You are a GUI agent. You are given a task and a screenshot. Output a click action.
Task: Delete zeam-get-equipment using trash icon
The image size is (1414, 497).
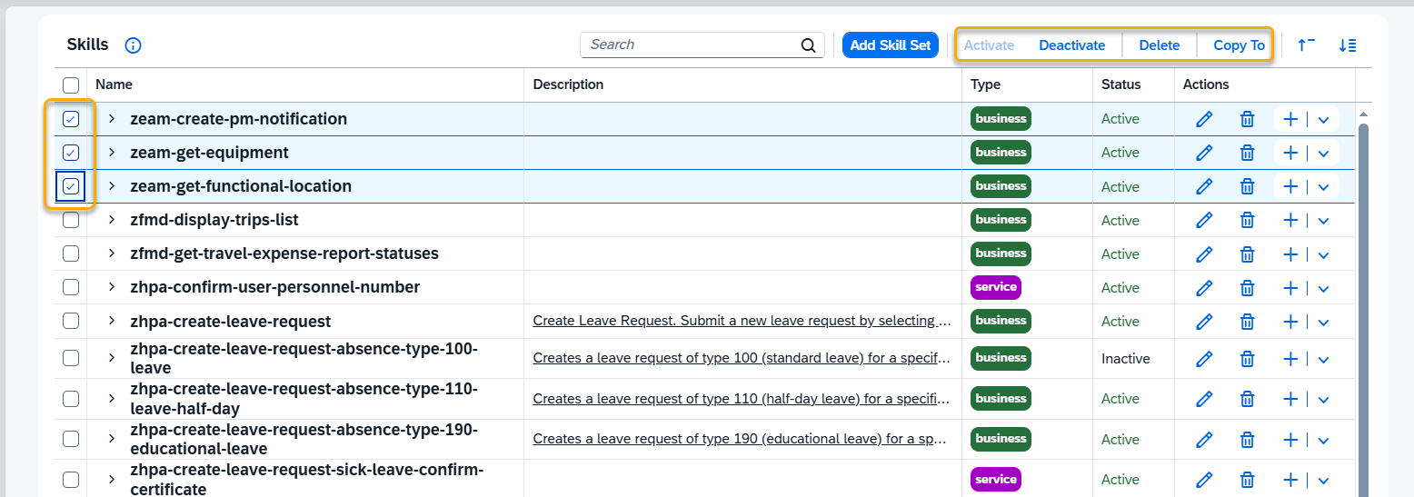(1248, 153)
